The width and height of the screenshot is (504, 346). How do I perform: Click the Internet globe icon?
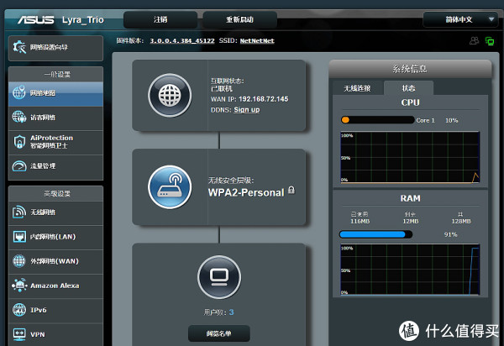[171, 93]
